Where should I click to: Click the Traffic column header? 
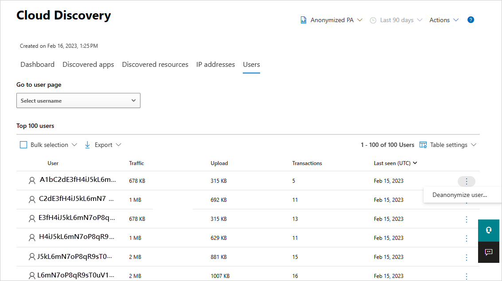click(136, 163)
